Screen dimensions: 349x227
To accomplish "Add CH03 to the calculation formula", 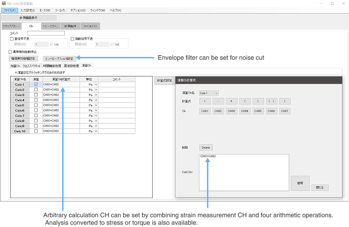I will [x=231, y=111].
